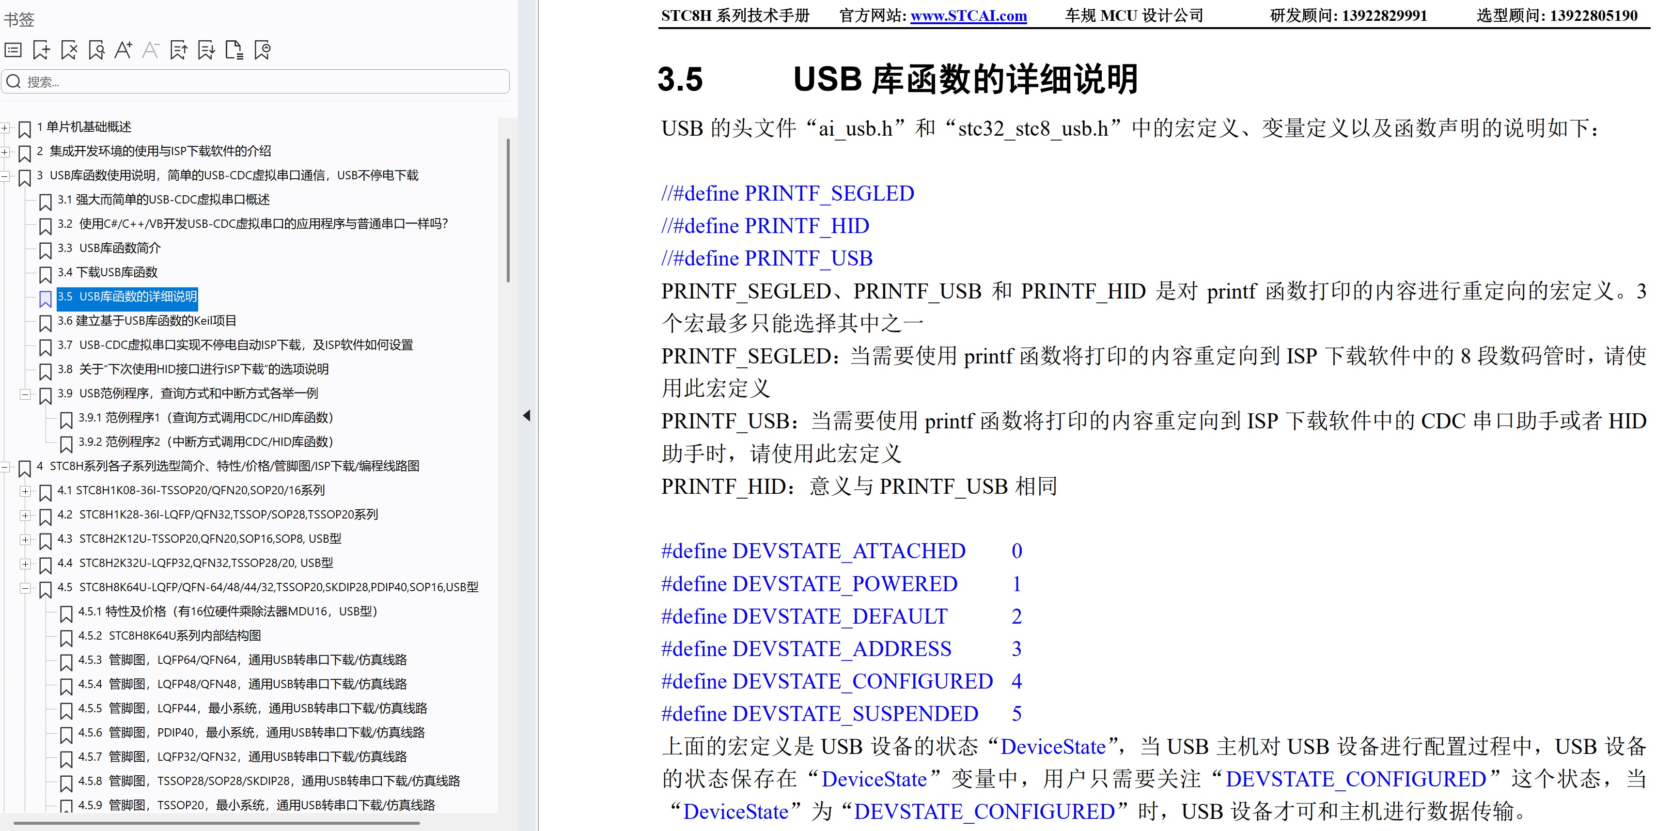Viewport: 1656px width, 831px height.
Task: Open bookmark 3.1 强大而简单的USB-CDC虚拟串口概述
Action: pyautogui.click(x=163, y=200)
